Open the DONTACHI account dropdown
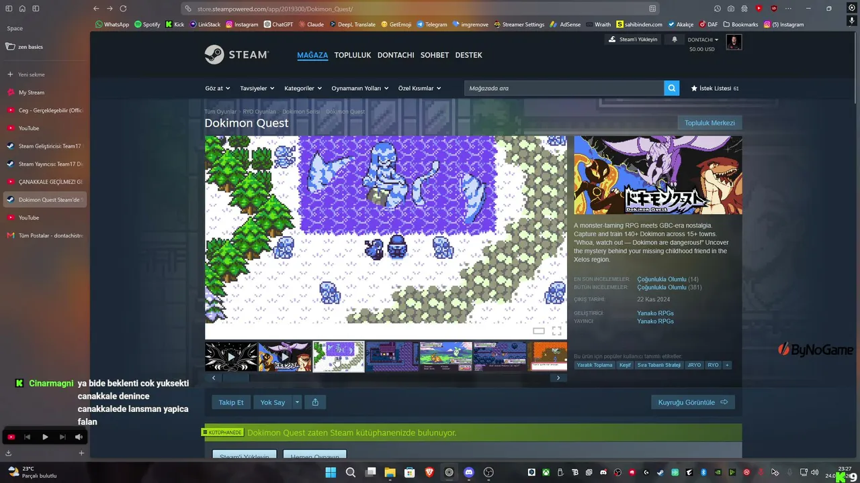The image size is (860, 483). pos(703,40)
